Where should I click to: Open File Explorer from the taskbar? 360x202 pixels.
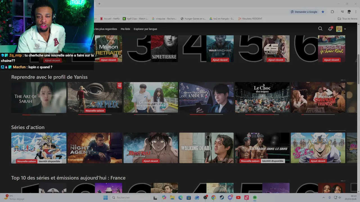172,198
